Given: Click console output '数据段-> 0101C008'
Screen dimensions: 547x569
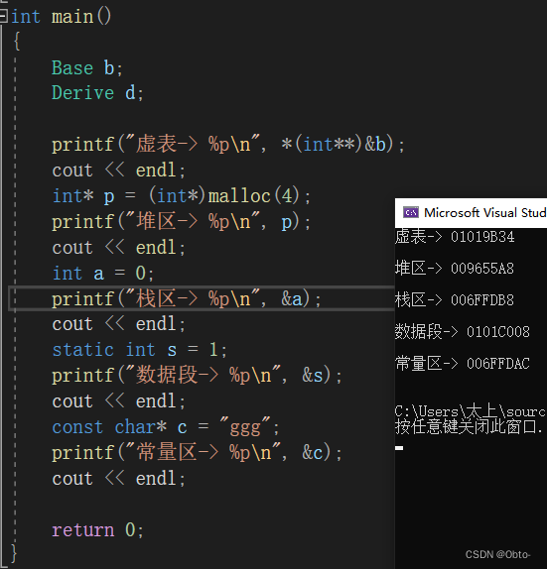Looking at the screenshot, I should [463, 332].
